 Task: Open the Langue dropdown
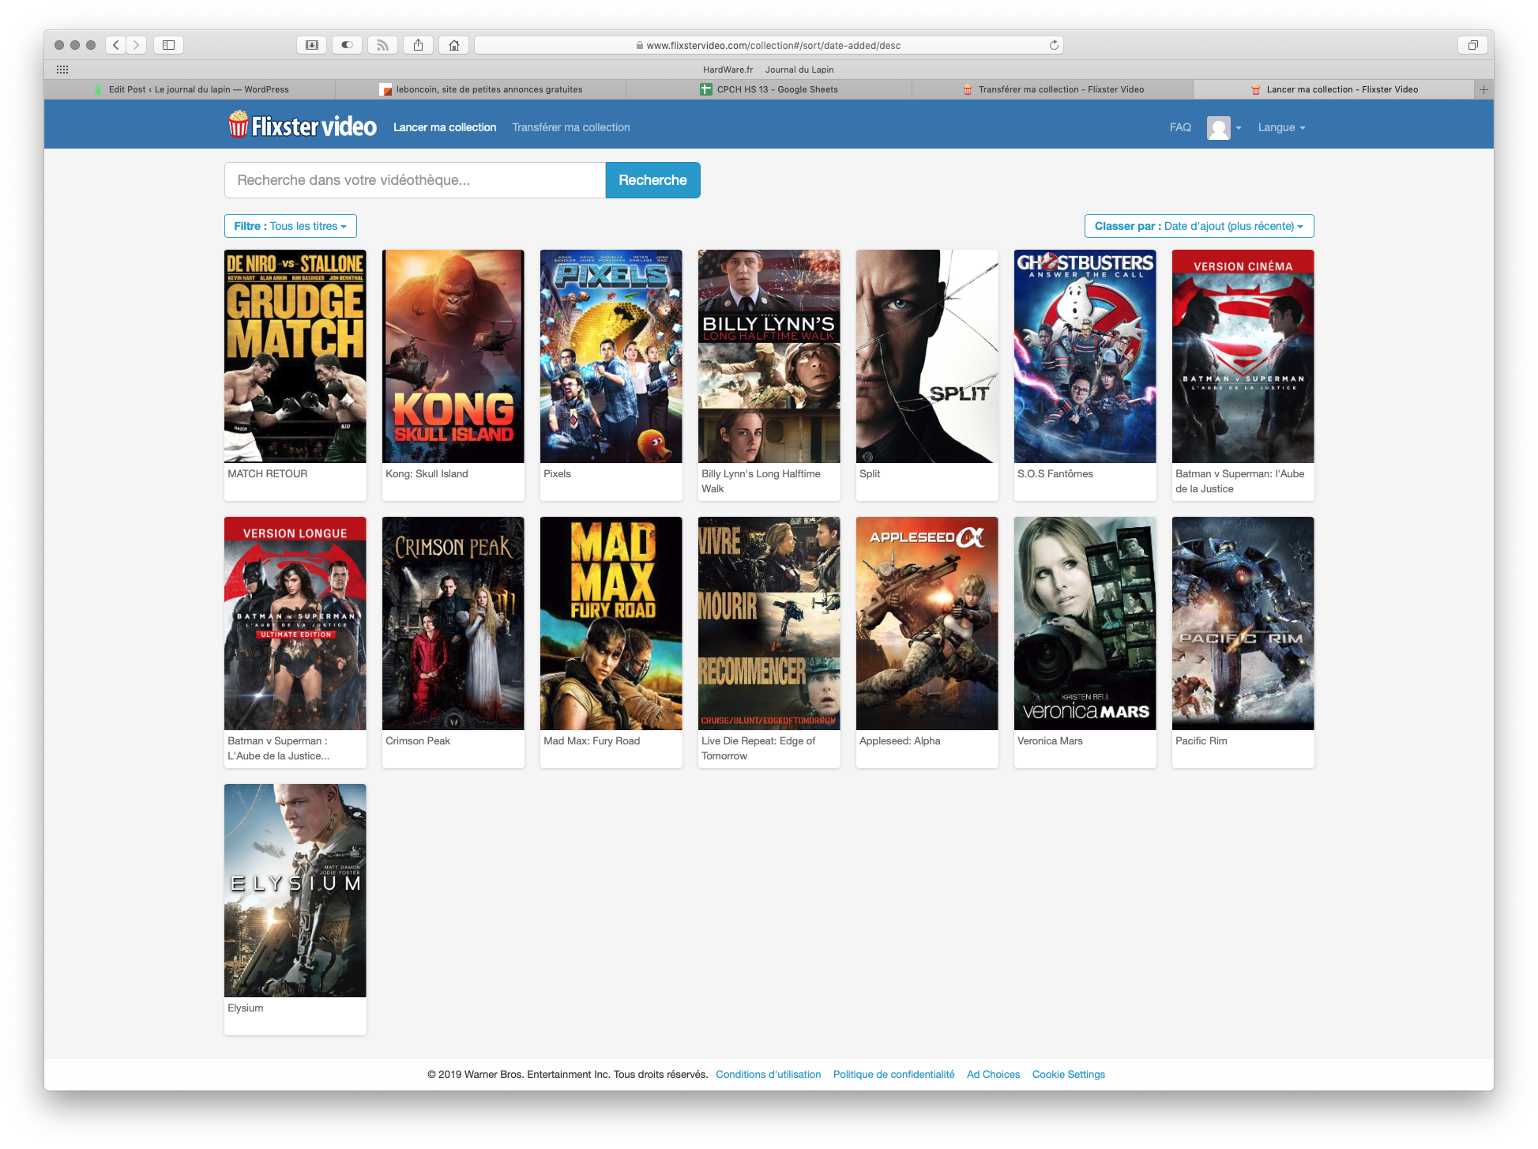coord(1281,127)
